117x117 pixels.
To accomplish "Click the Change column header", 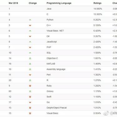I will [x=33, y=3].
